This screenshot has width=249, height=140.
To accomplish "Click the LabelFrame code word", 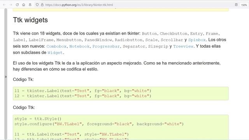I will (x=41, y=40).
